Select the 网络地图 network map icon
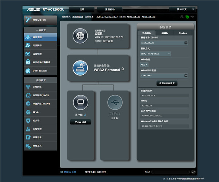Viewport: 219px width, 182px height. tap(28, 37)
